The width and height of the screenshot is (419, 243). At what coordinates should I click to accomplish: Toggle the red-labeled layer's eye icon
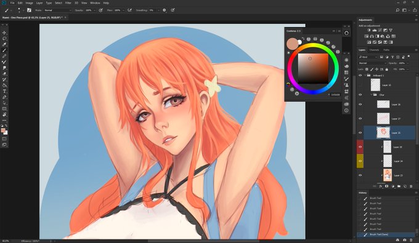click(x=360, y=147)
